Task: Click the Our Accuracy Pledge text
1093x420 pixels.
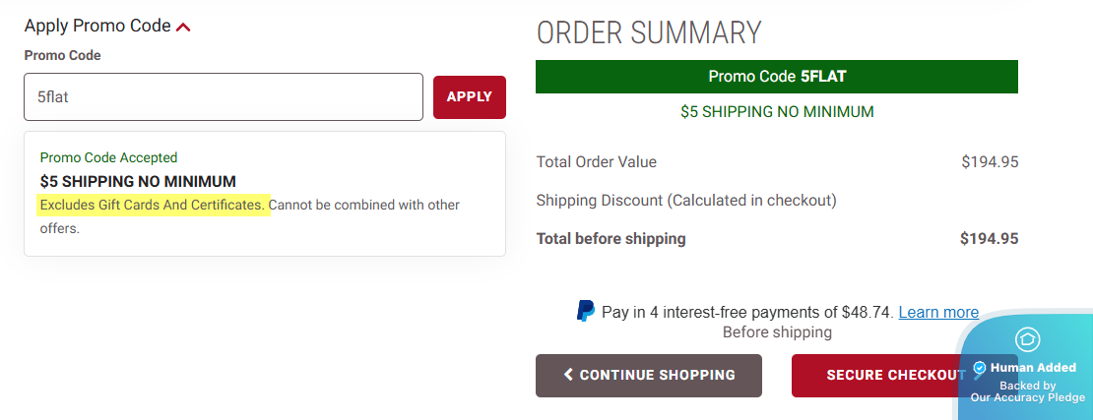Action: pos(1027,397)
